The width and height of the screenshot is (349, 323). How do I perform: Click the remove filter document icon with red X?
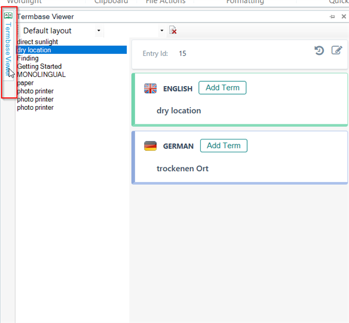[x=173, y=30]
